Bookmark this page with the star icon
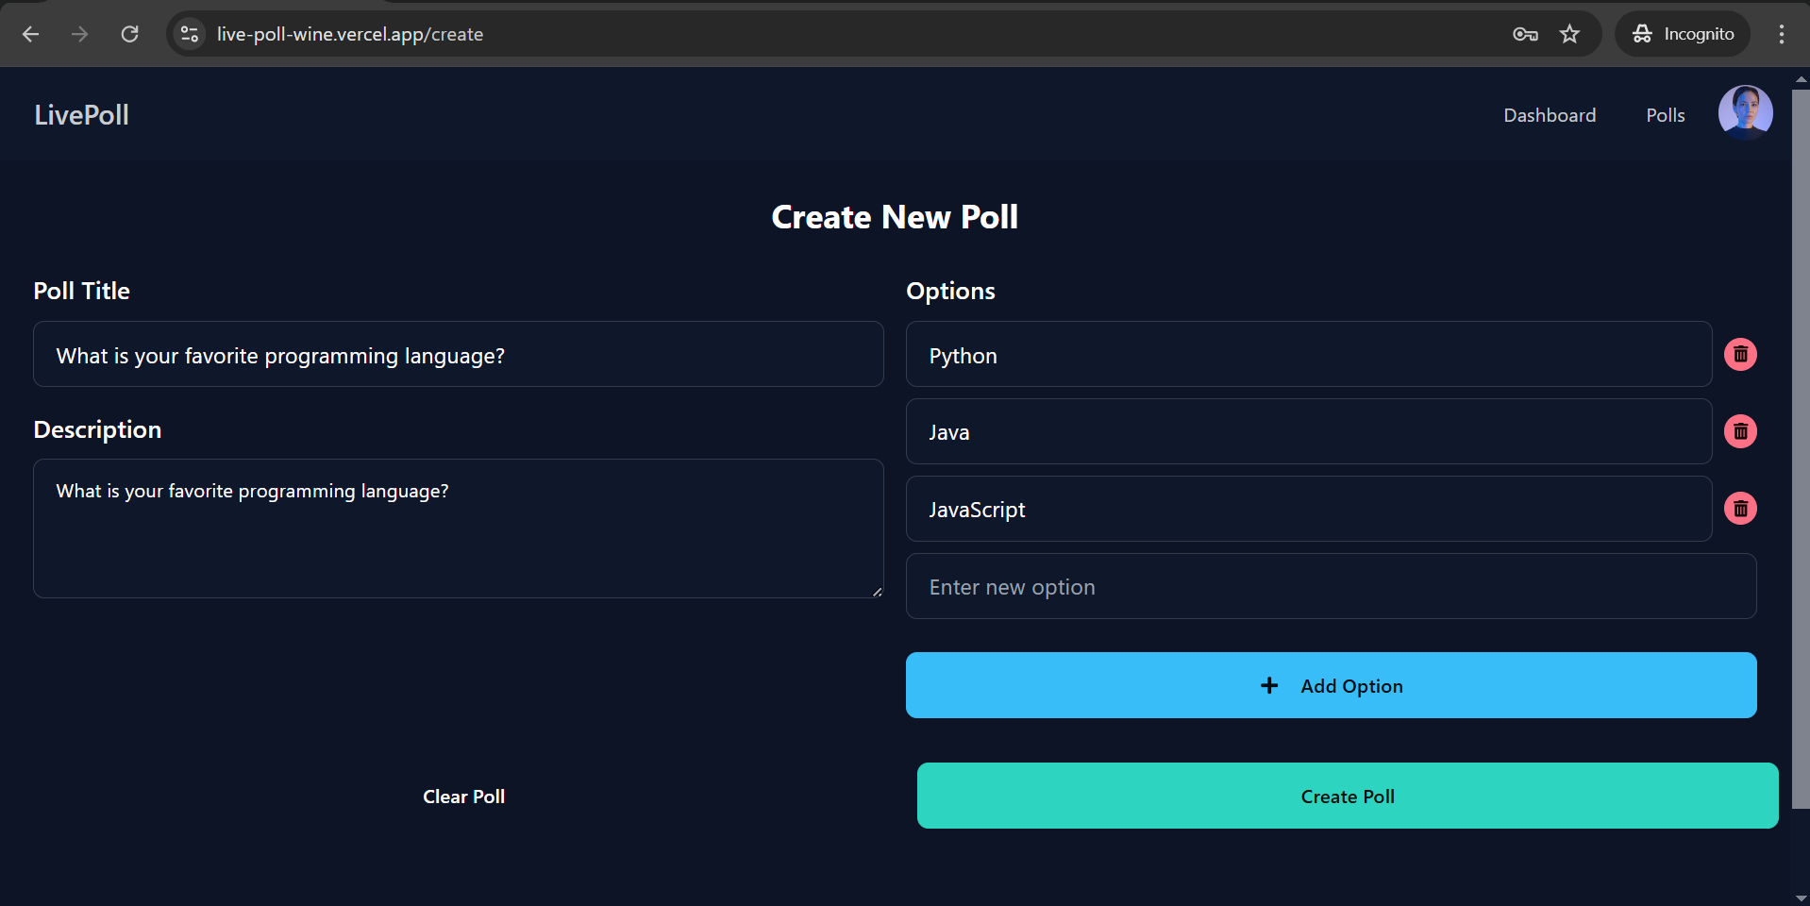The image size is (1810, 906). click(1569, 34)
